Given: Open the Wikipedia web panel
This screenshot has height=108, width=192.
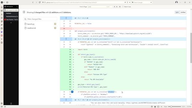Looking at the screenshot, I should pyautogui.click(x=2, y=39).
